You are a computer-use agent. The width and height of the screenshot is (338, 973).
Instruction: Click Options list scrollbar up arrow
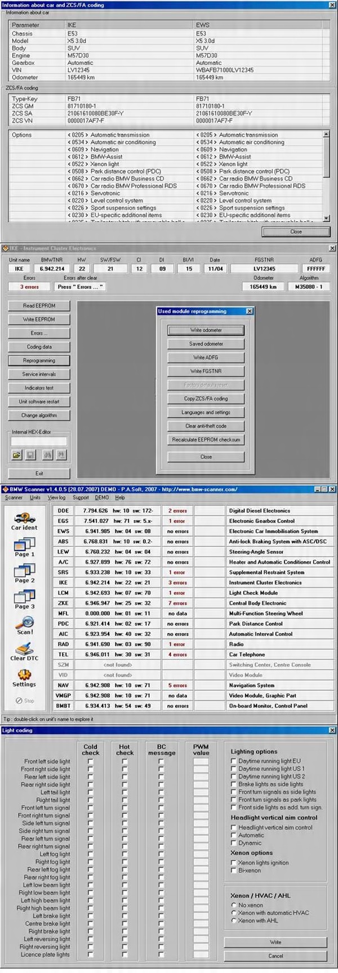[326, 134]
